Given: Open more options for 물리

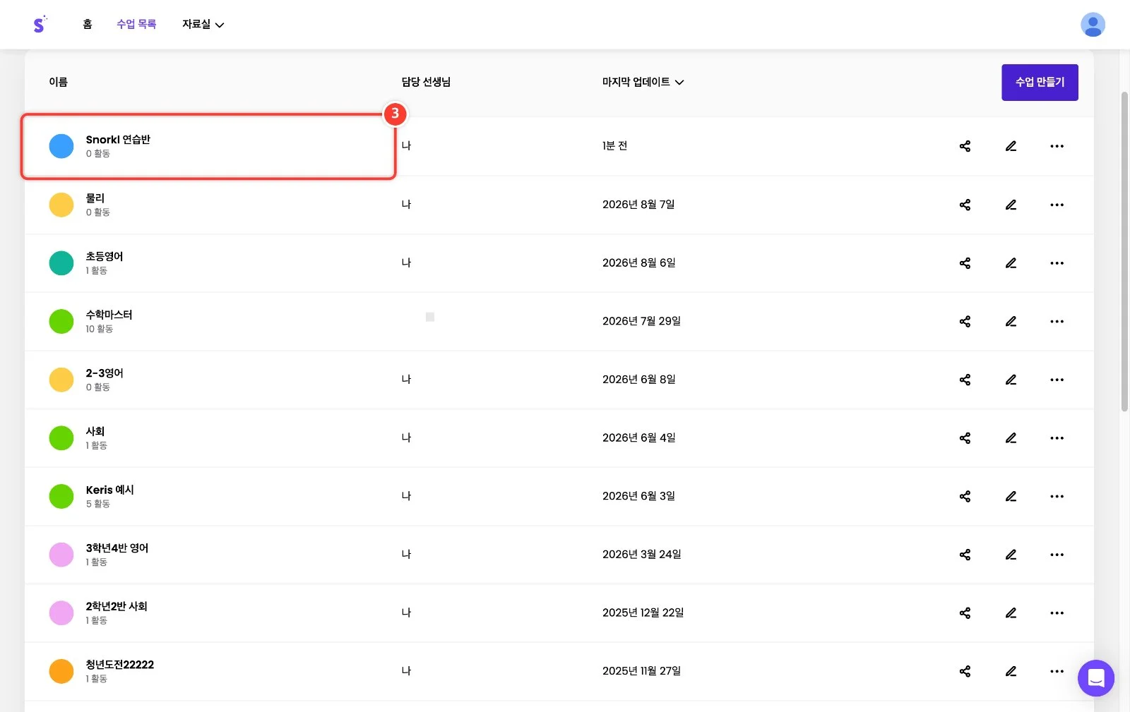Looking at the screenshot, I should 1057,205.
